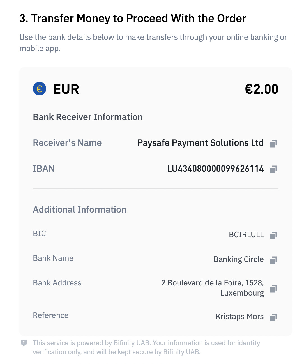Copy the IBAN LU434080000099626114

[273, 169]
